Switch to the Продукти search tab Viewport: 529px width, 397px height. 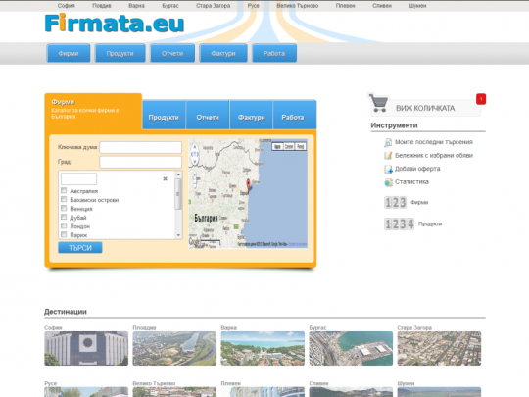tap(164, 115)
